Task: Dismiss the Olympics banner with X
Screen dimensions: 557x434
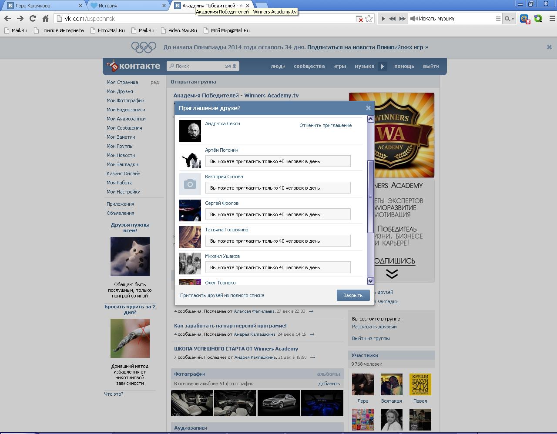Action: (x=549, y=47)
